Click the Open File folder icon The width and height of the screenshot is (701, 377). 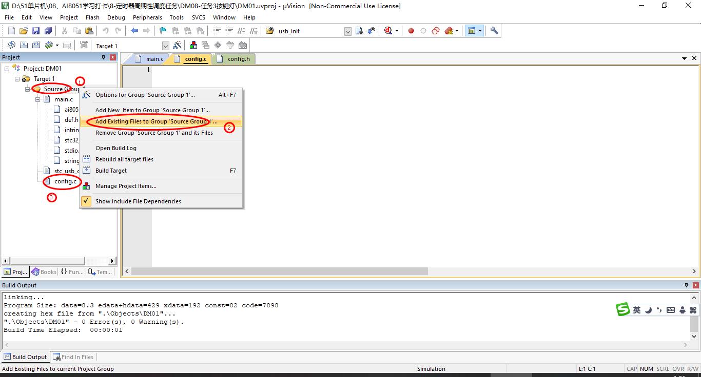coord(24,31)
